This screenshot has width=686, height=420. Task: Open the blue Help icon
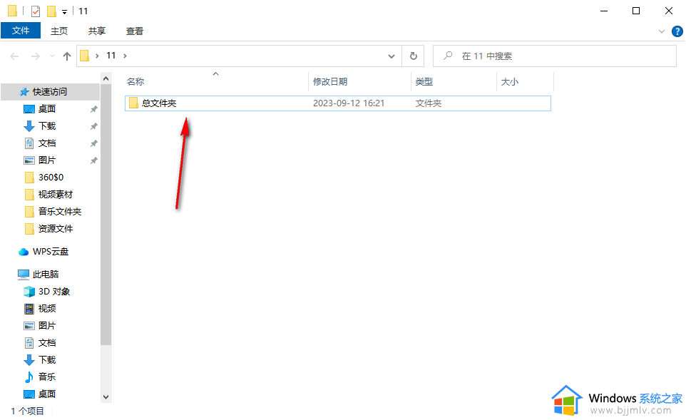pos(677,31)
